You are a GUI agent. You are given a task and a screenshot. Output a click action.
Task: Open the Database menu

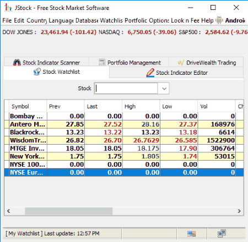[x=87, y=20]
